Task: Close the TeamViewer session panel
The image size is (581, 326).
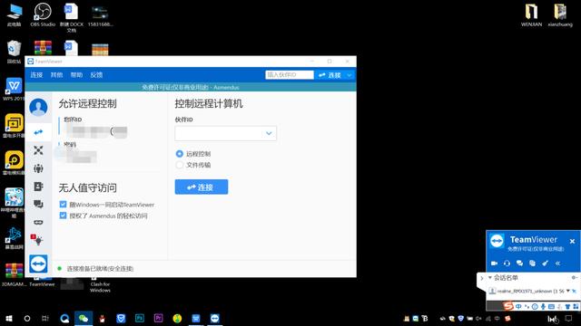Action: (x=572, y=241)
